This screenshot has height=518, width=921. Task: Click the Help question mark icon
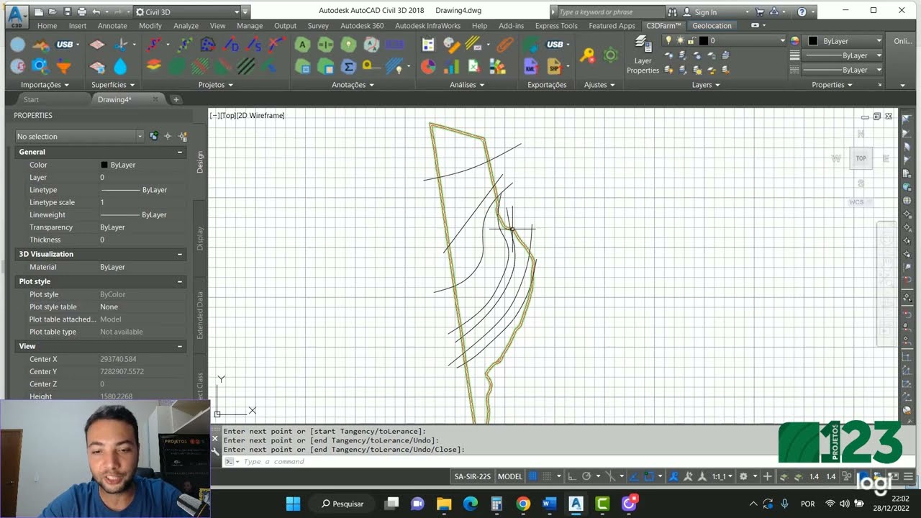click(x=802, y=12)
